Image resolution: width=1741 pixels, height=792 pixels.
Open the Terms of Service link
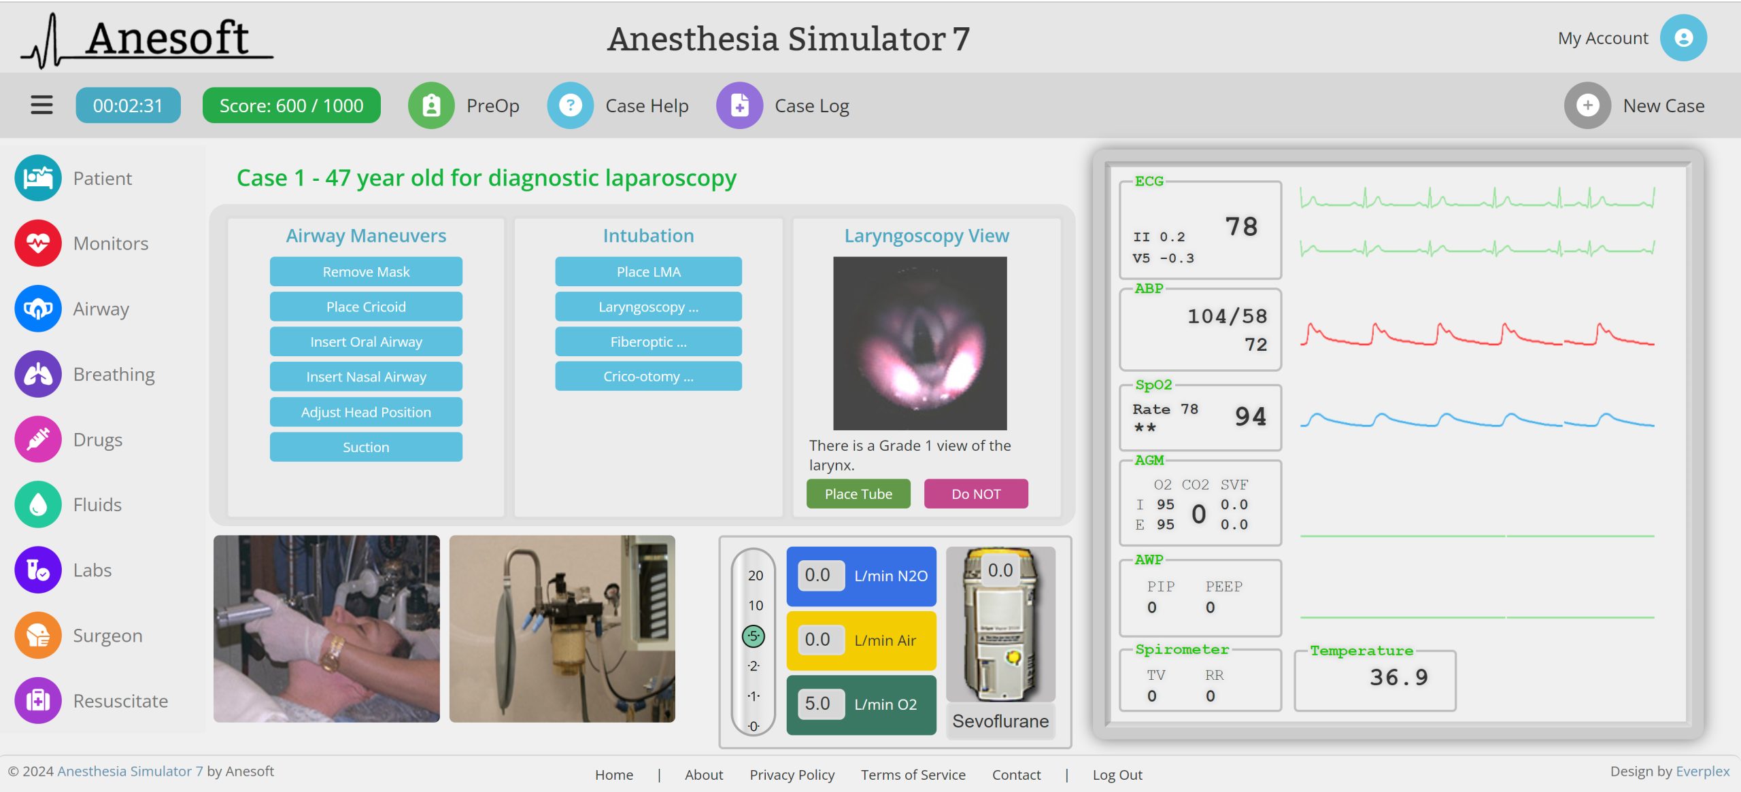point(913,774)
